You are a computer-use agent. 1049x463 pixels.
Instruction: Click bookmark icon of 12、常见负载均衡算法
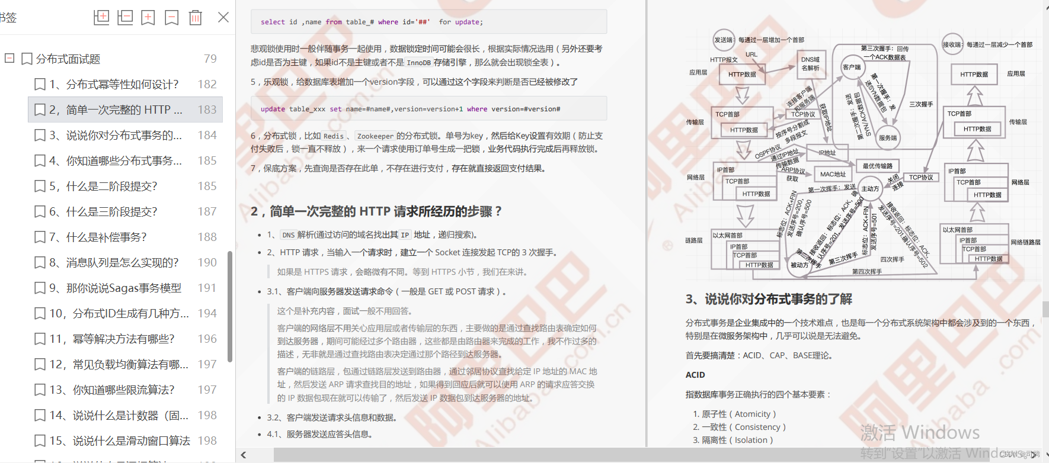[x=40, y=364]
